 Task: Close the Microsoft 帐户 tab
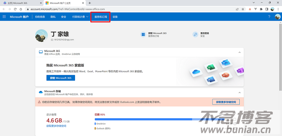point(83,3)
